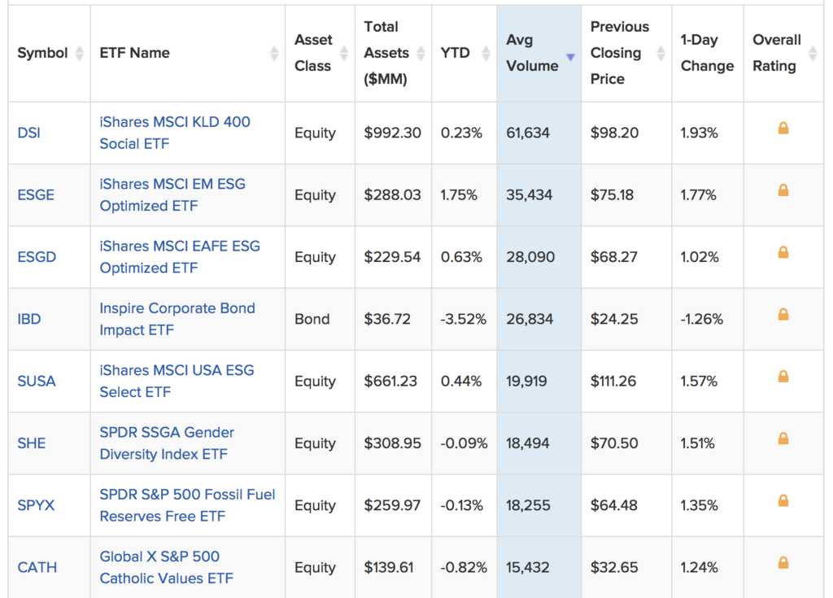Select the $661.23 total assets cell

(393, 382)
